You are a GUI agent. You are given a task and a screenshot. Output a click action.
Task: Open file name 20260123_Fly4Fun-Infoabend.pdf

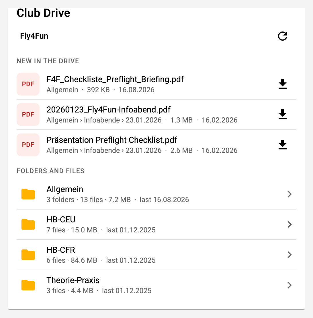coord(108,110)
